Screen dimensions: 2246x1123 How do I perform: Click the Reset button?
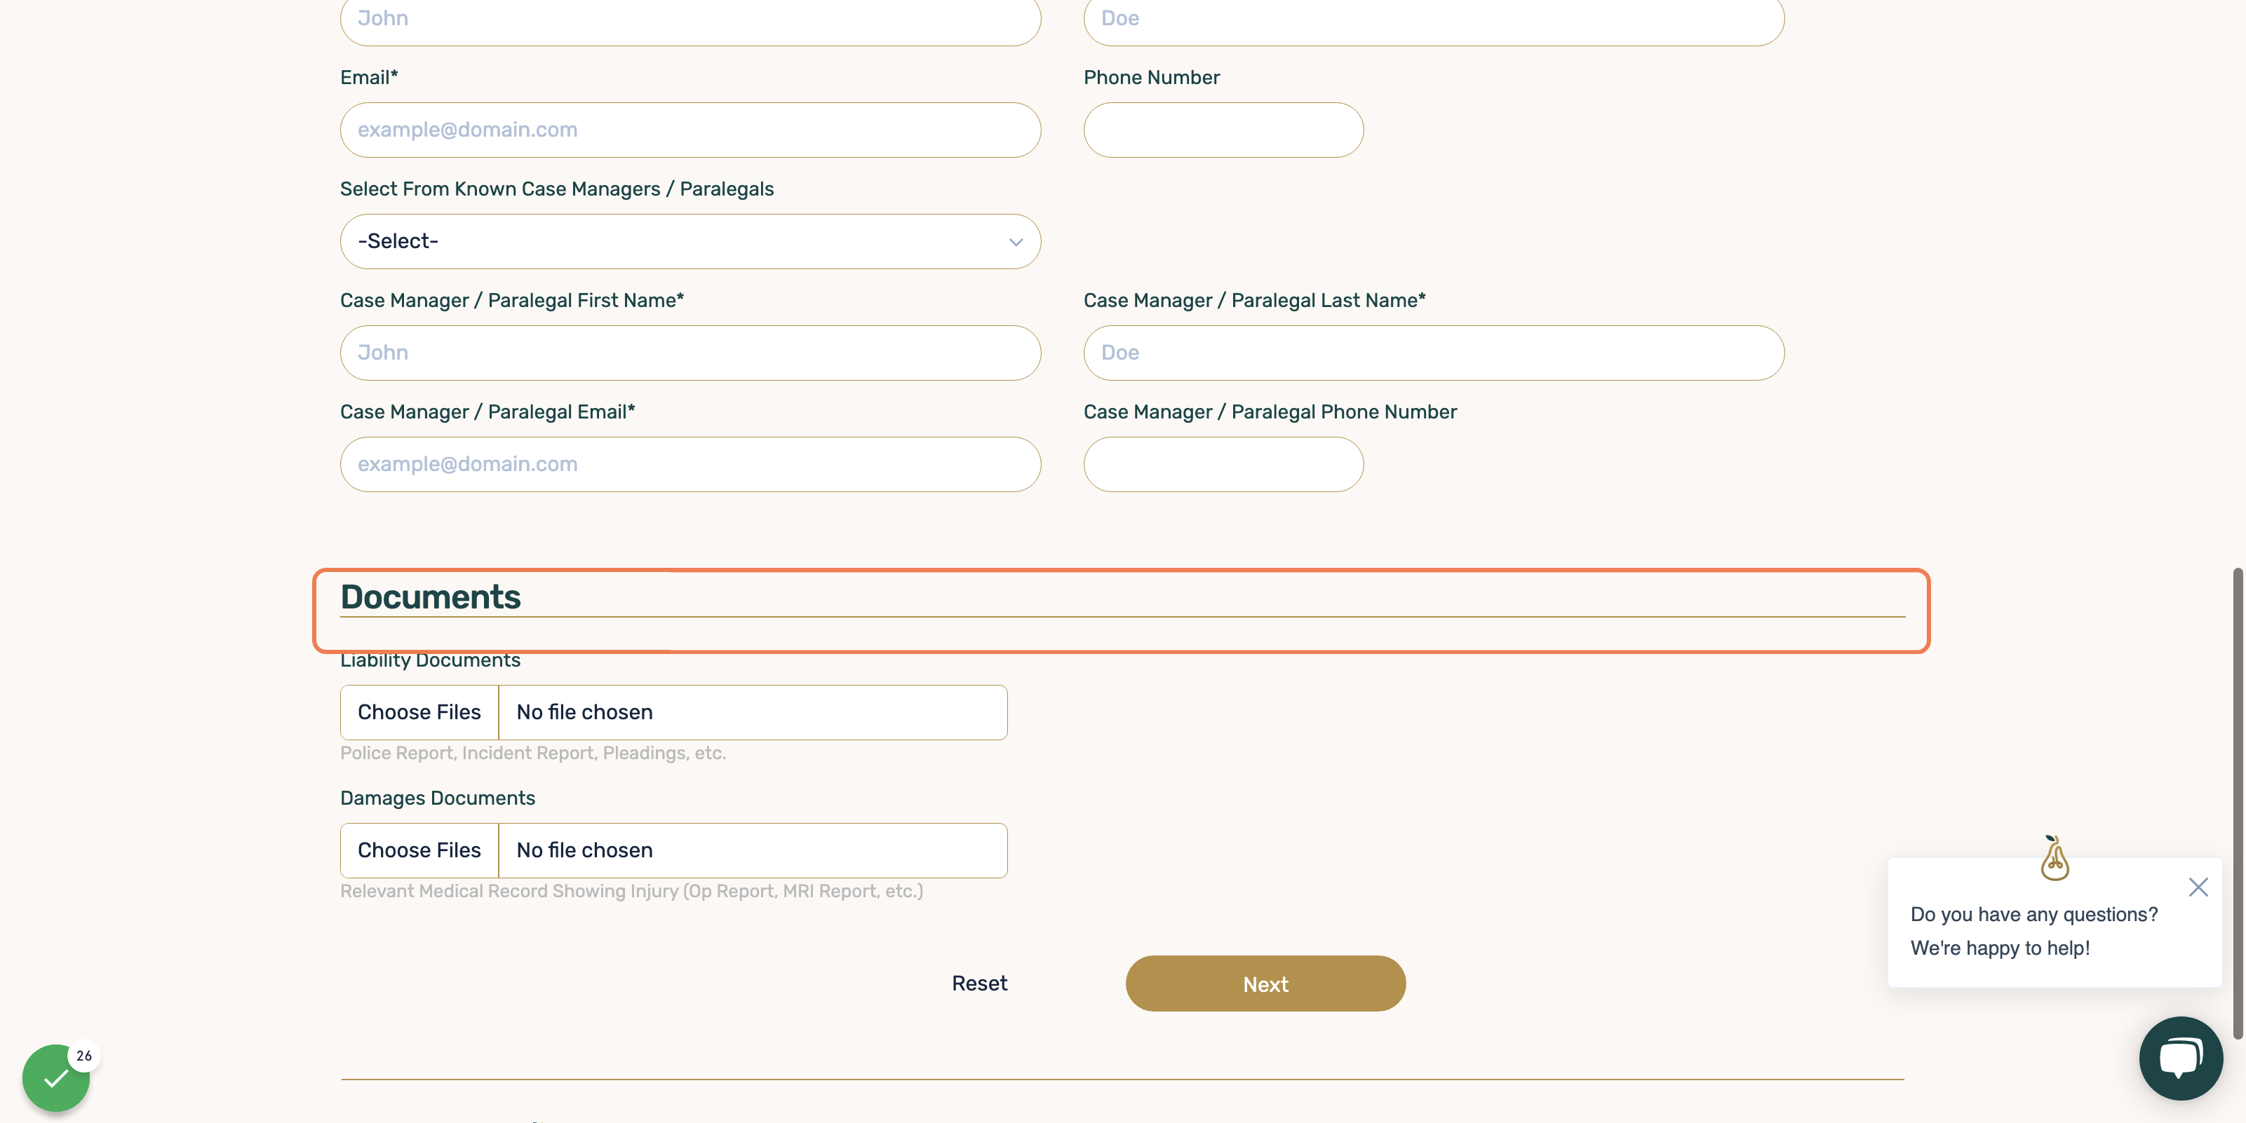click(x=979, y=983)
